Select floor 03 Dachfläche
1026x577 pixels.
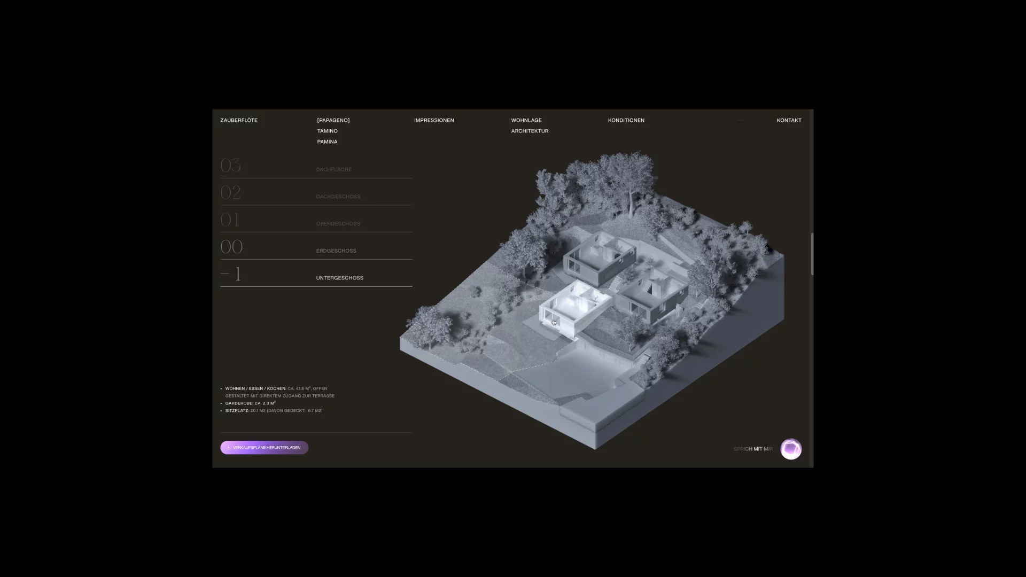coord(316,165)
